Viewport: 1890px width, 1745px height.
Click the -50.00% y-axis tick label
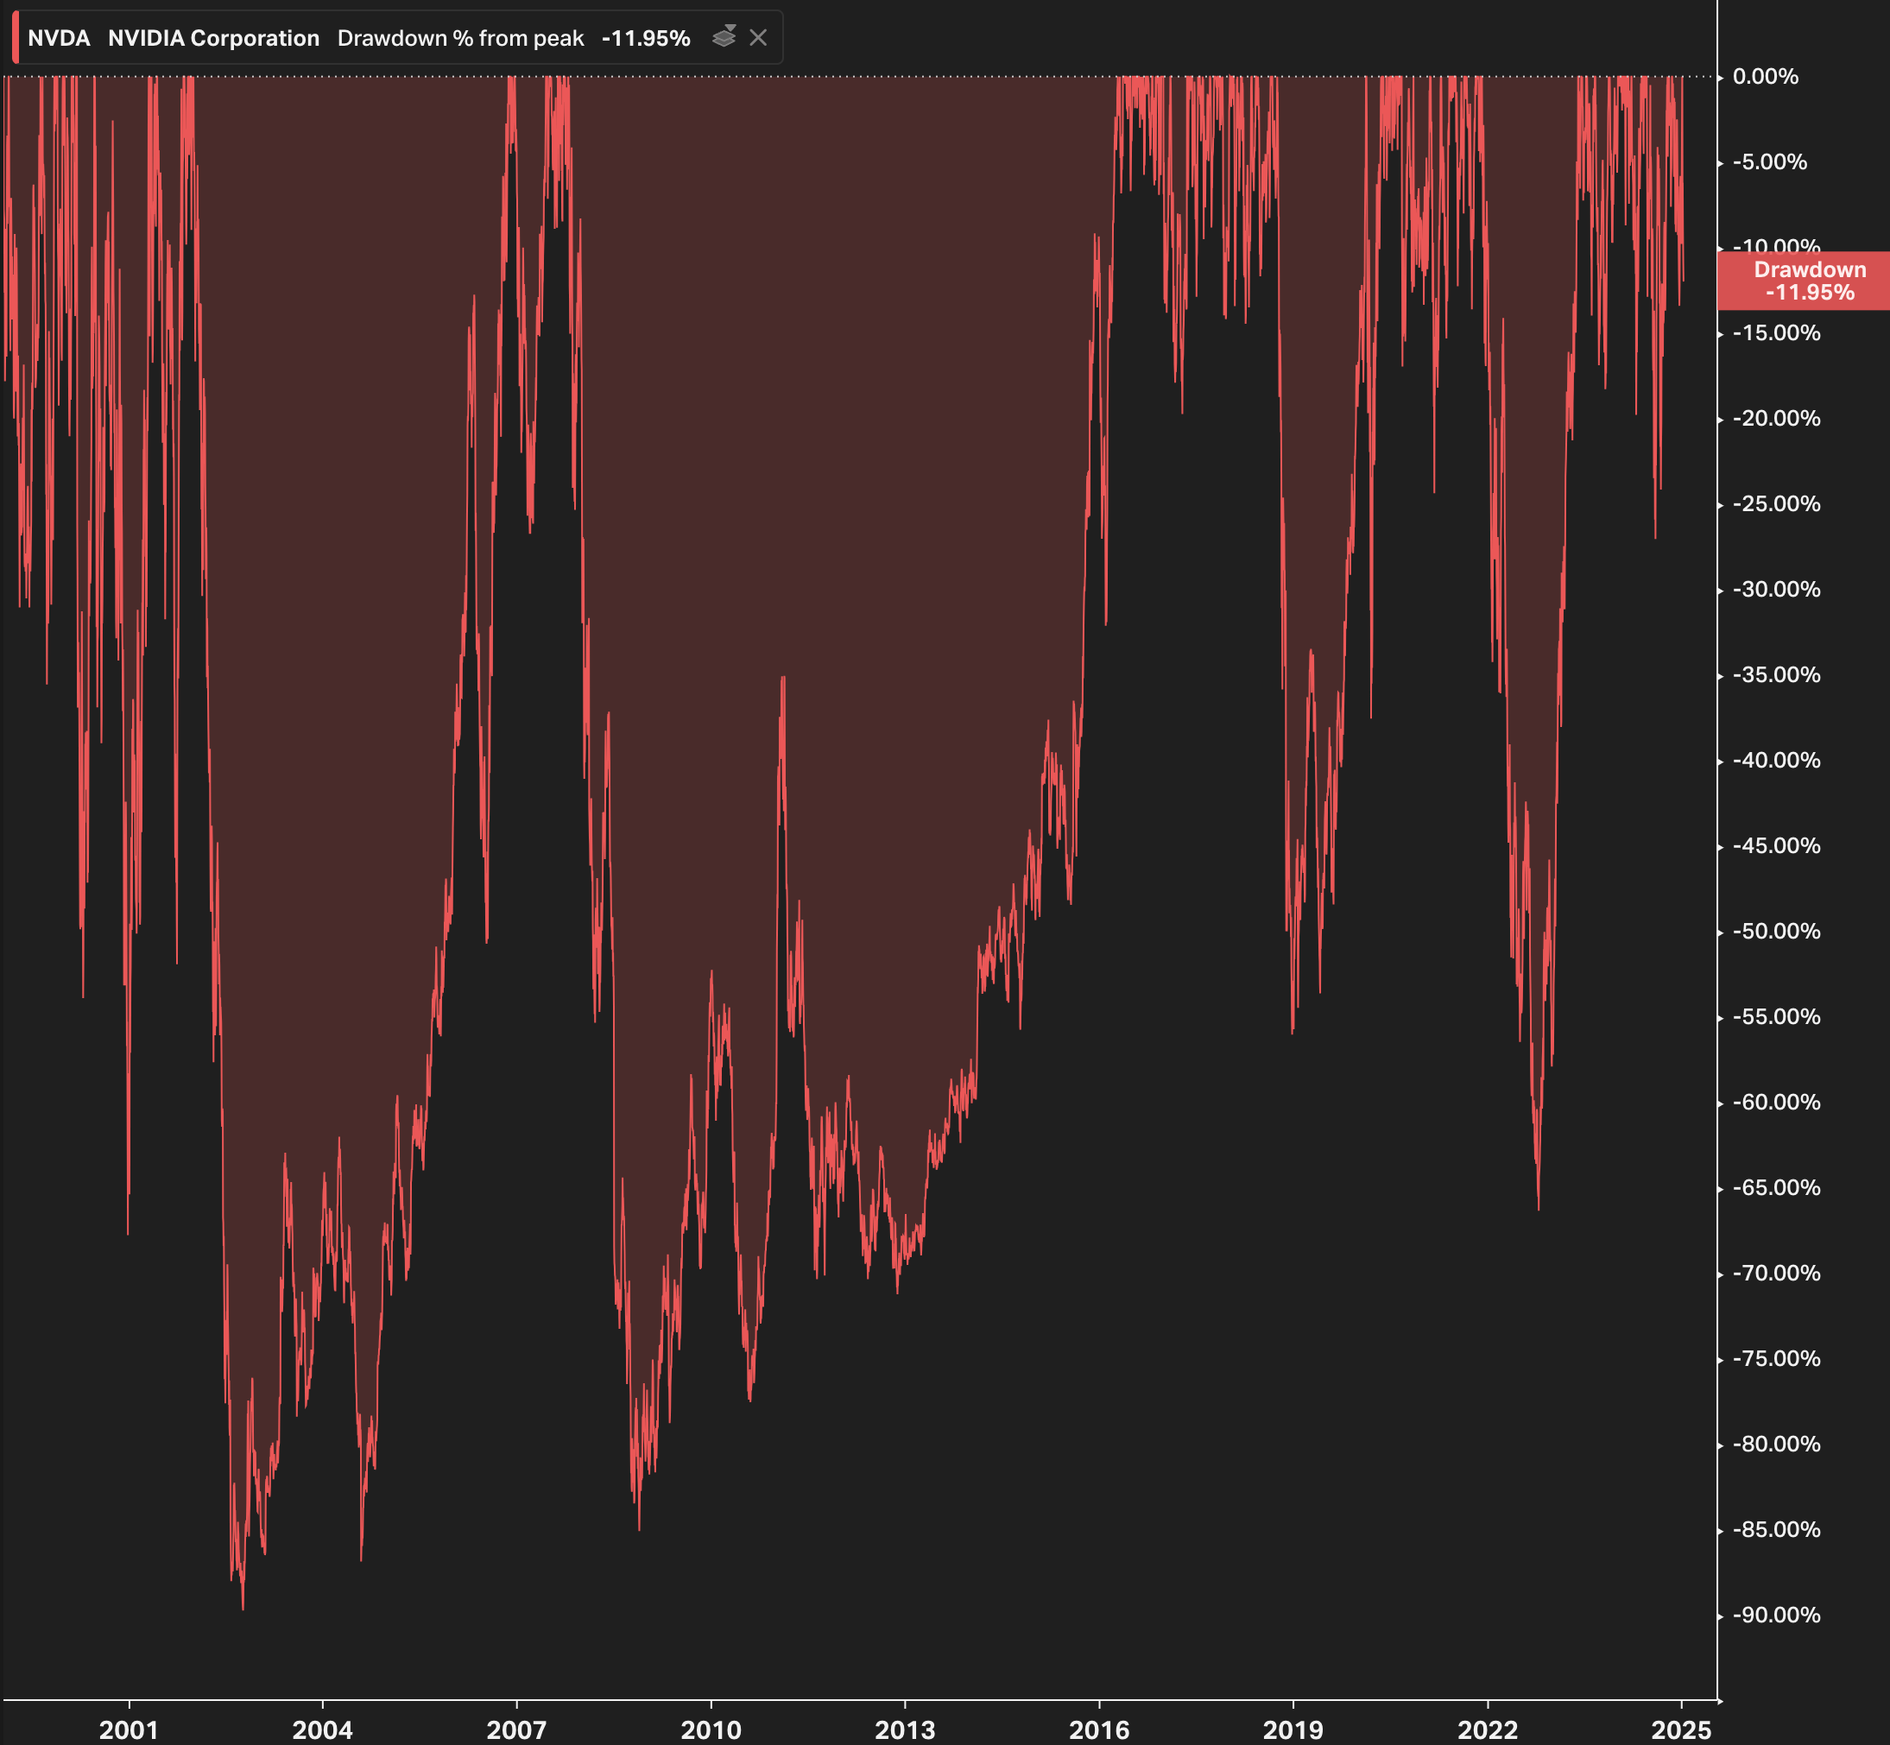coord(1776,931)
